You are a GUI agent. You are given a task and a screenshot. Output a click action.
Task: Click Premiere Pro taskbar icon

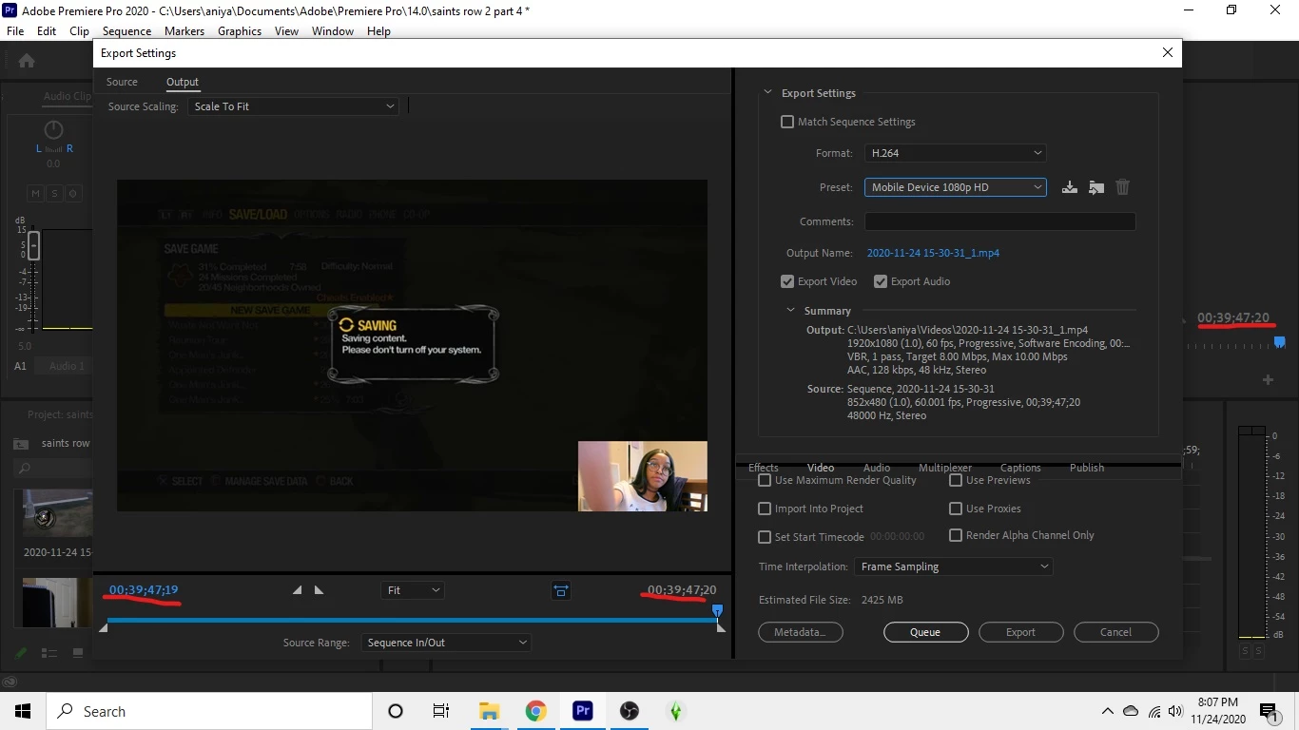point(582,711)
